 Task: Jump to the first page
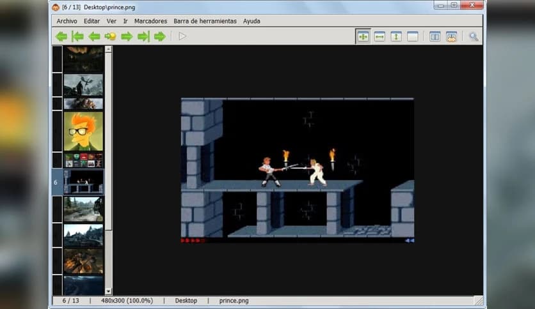coord(78,36)
